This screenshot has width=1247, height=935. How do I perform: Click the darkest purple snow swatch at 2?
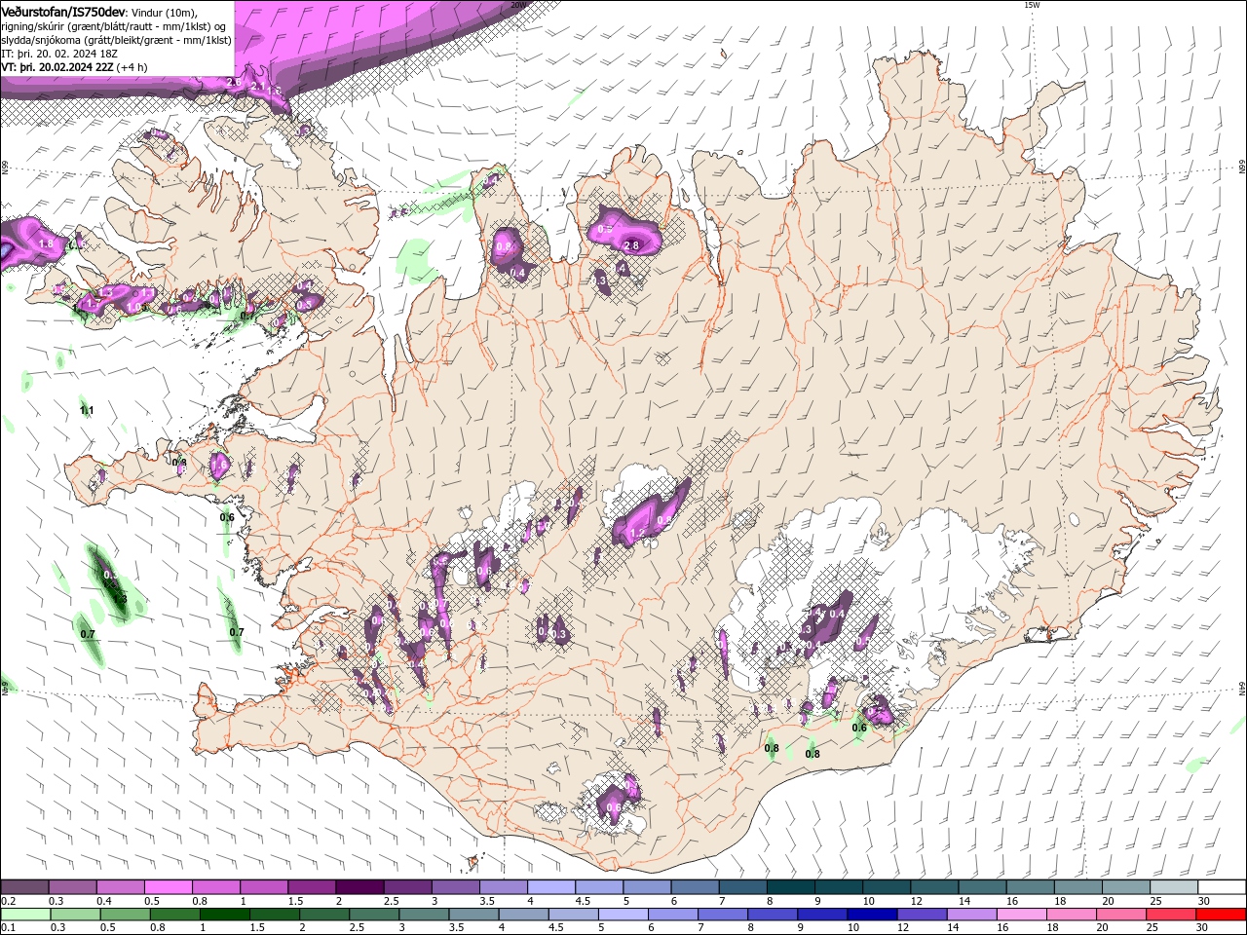click(359, 887)
